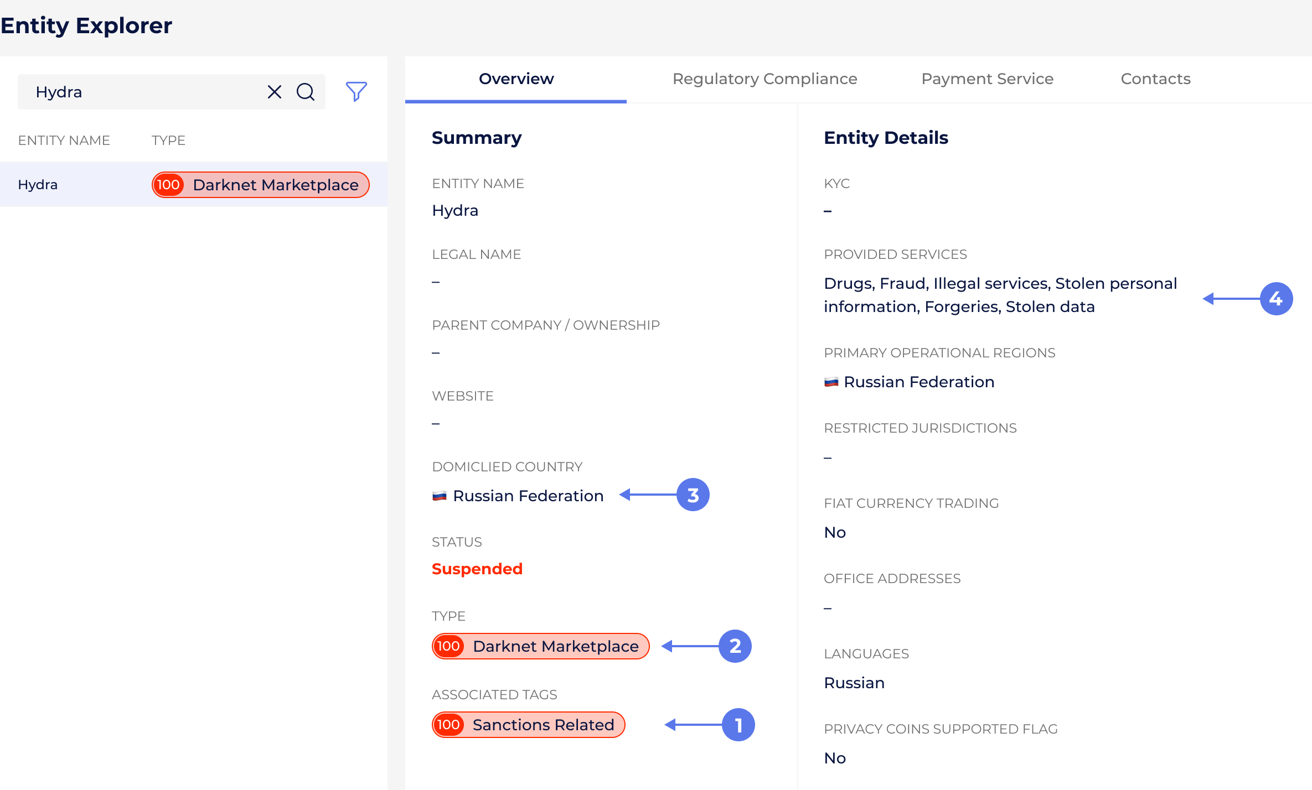
Task: Click the Suspended status label
Action: pos(477,569)
